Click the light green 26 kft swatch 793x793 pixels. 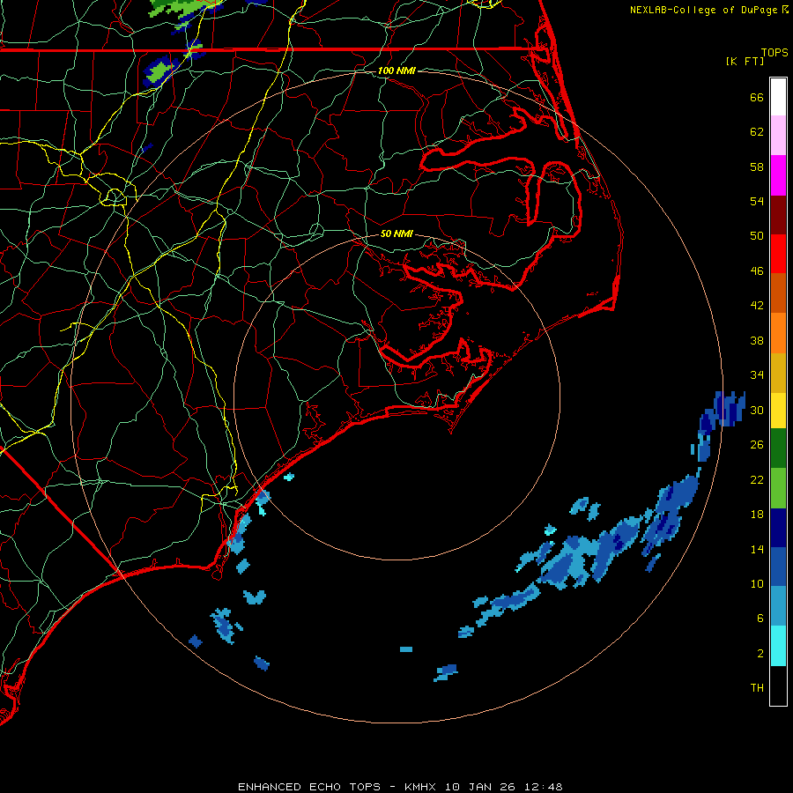(778, 488)
